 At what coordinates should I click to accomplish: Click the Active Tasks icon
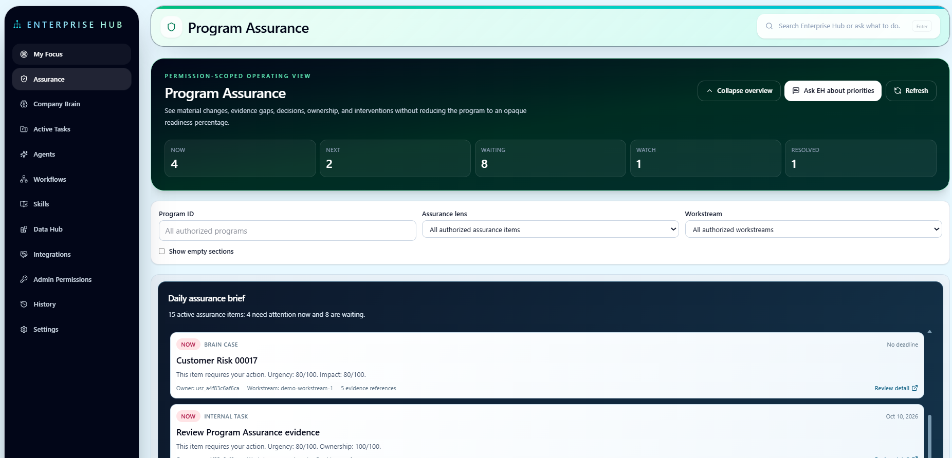[x=24, y=129]
